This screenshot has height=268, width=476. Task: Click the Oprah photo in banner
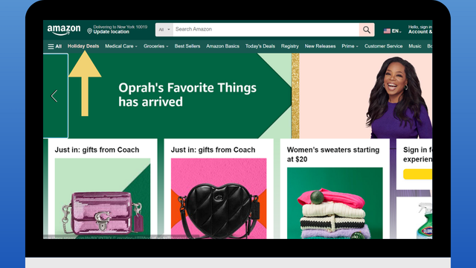click(399, 98)
